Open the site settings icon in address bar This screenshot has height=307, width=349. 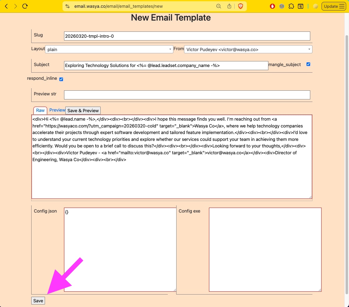tap(67, 6)
